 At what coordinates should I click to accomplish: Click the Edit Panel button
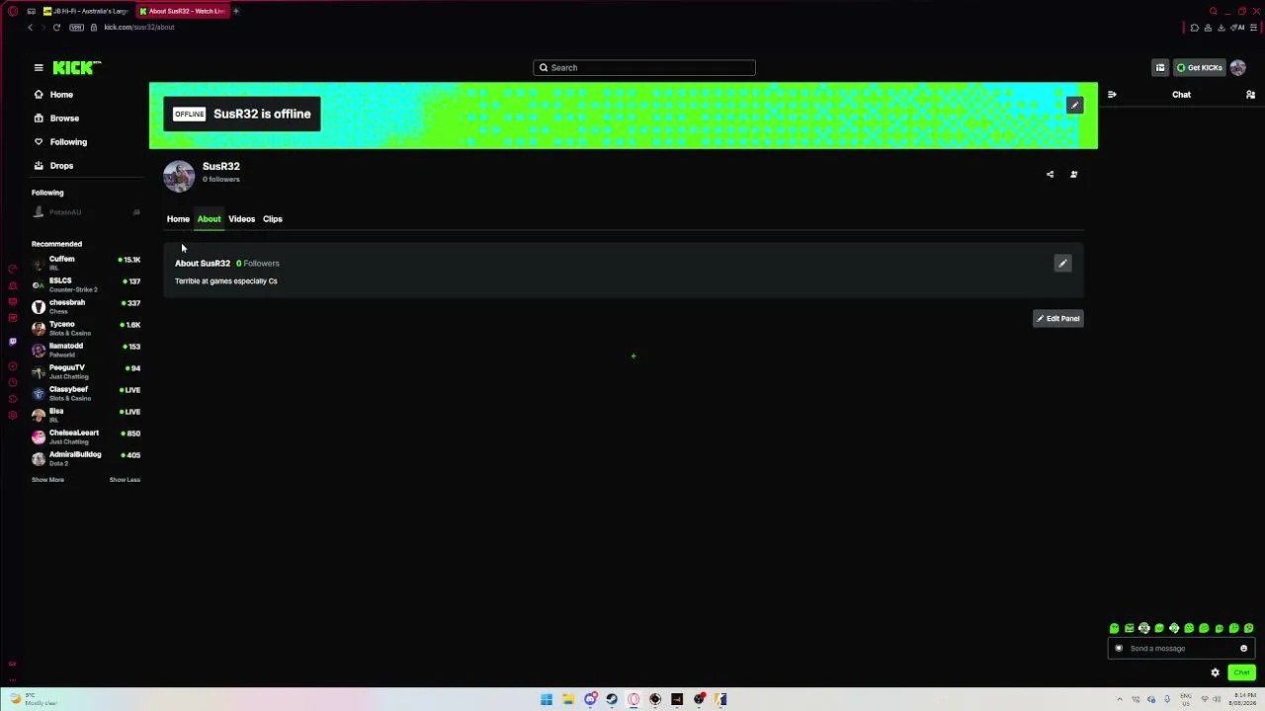(x=1058, y=319)
